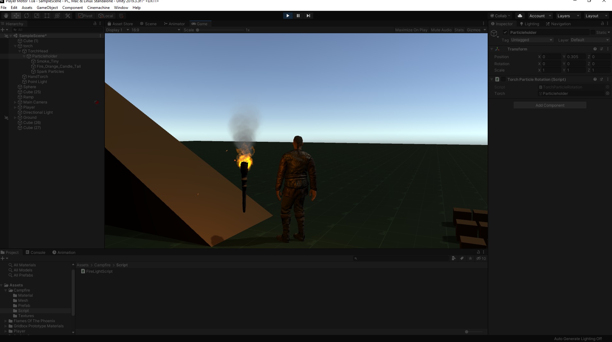Select the Rect Transform tool
This screenshot has height=342, width=612.
tap(47, 15)
